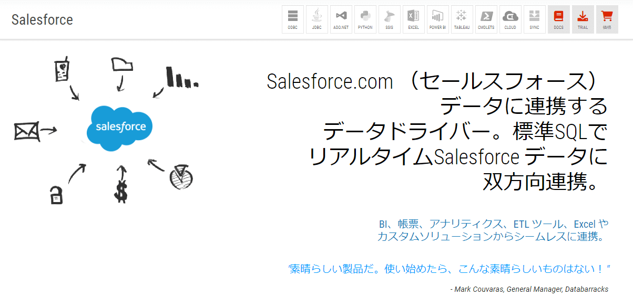Click the Salesforce page title
The image size is (633, 307).
42,20
